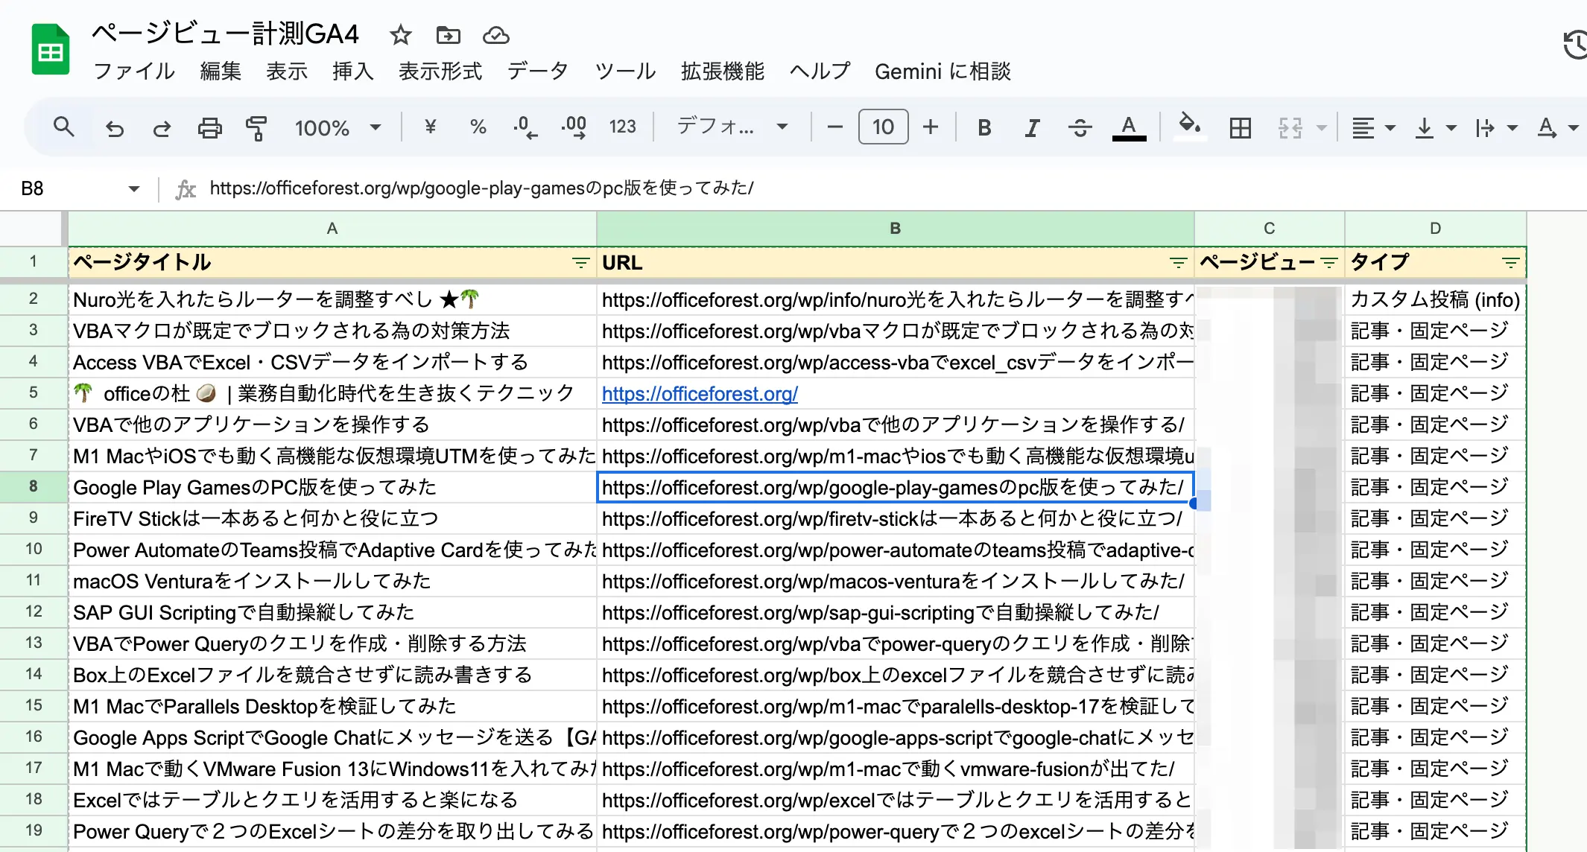Open version history clock icon
Image resolution: width=1587 pixels, height=852 pixels.
(1575, 45)
